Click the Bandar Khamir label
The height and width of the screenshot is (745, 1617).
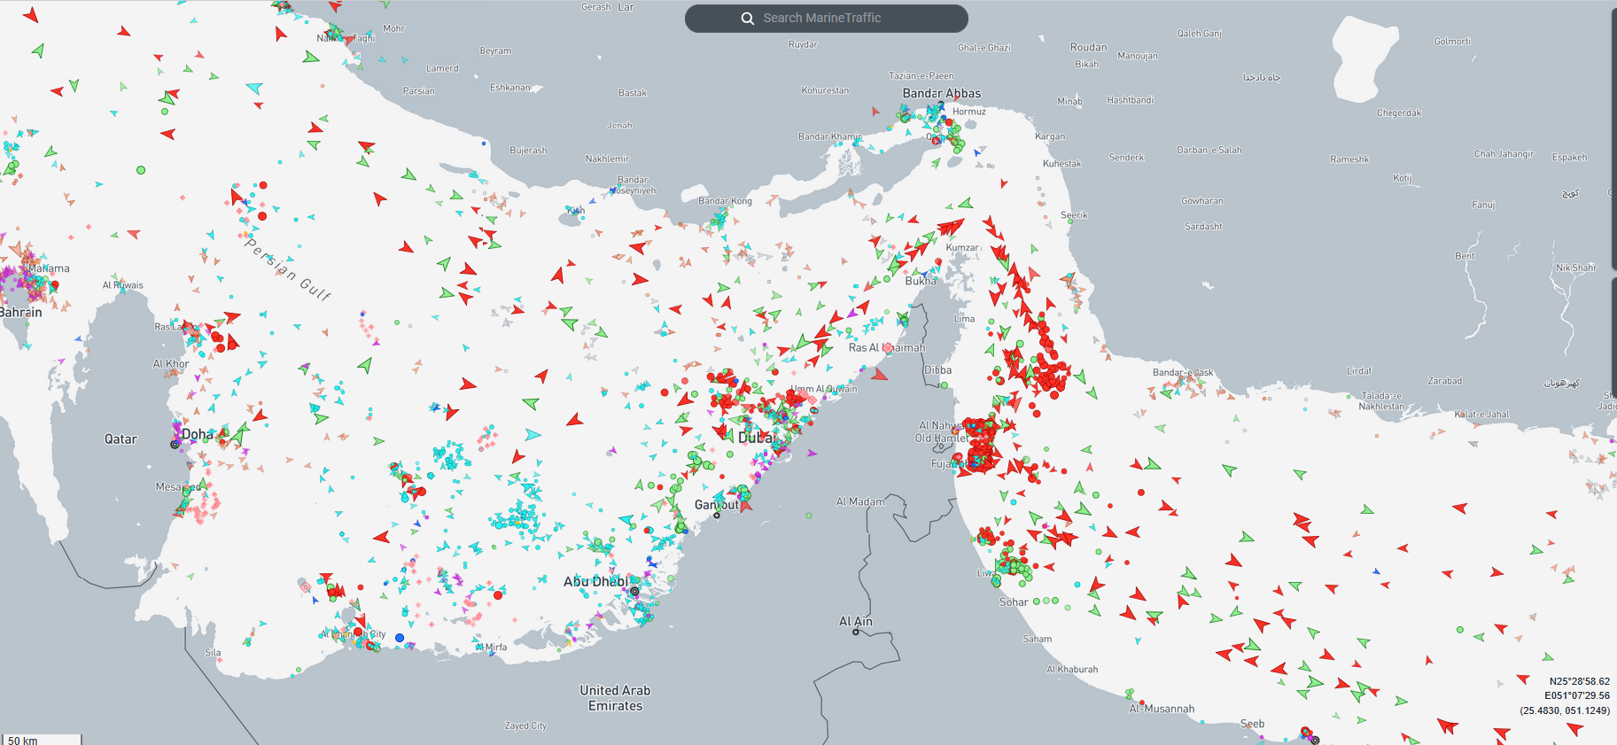point(829,136)
